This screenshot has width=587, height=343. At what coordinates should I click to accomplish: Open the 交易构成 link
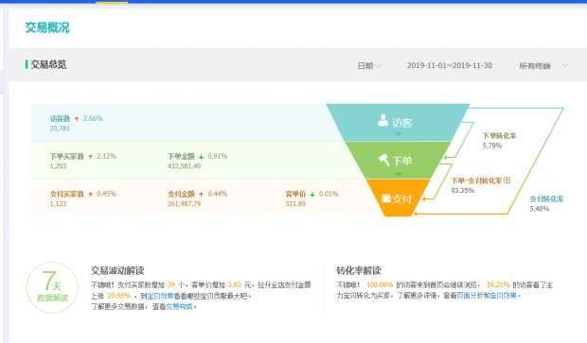click(179, 307)
